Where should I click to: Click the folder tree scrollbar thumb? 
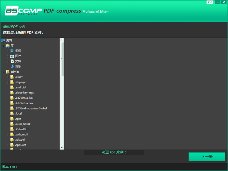(x=62, y=59)
